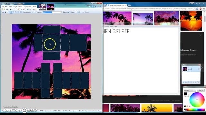206x115 pixels.
Task: Click the More button in Colors
Action: click(201, 90)
